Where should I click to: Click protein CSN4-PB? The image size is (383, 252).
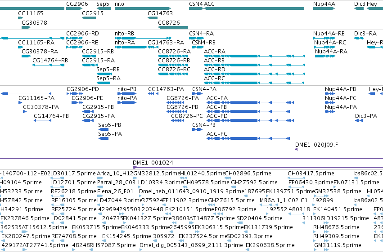(204, 125)
